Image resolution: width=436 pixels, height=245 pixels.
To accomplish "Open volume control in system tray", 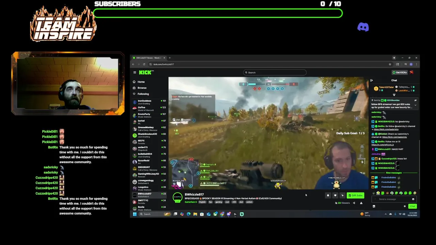I will [x=404, y=214].
